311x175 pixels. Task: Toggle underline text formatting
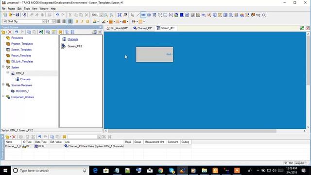pyautogui.click(x=87, y=21)
